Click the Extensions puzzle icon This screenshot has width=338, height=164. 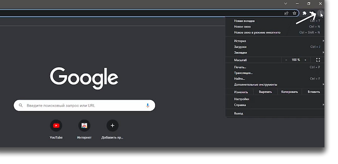pos(305,13)
